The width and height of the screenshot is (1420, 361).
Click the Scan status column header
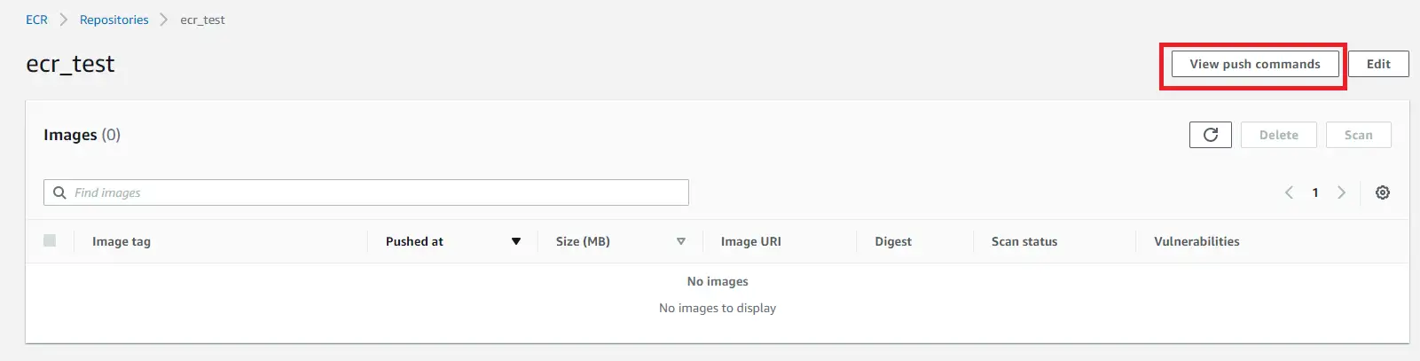pos(1024,241)
